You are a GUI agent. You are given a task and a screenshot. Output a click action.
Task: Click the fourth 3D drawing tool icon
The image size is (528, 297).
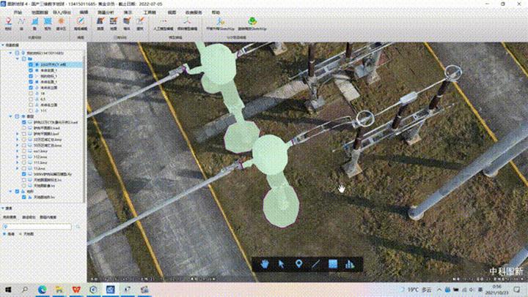[x=140, y=23]
